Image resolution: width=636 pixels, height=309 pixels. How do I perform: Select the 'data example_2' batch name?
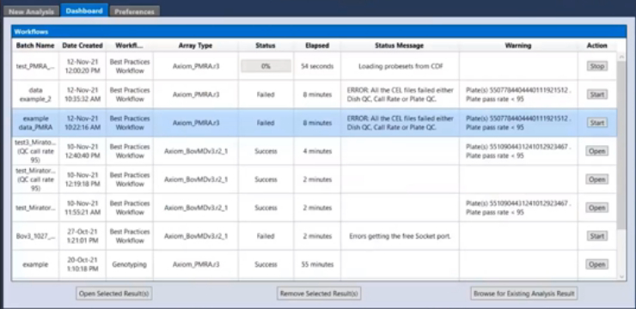coord(35,94)
